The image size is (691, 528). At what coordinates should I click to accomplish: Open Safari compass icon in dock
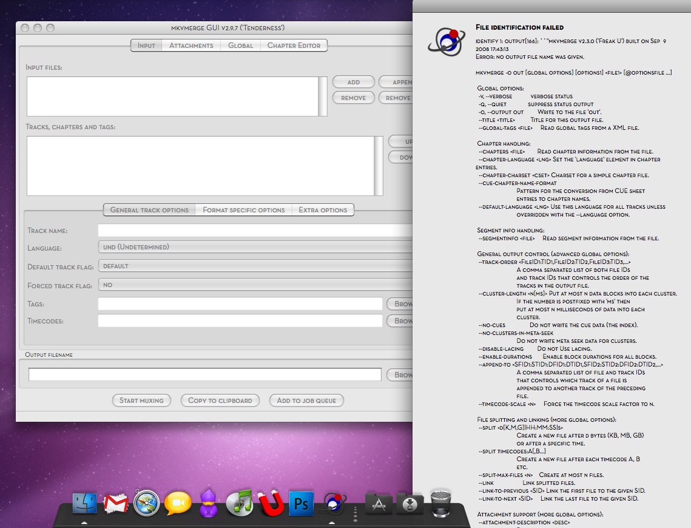pos(147,503)
